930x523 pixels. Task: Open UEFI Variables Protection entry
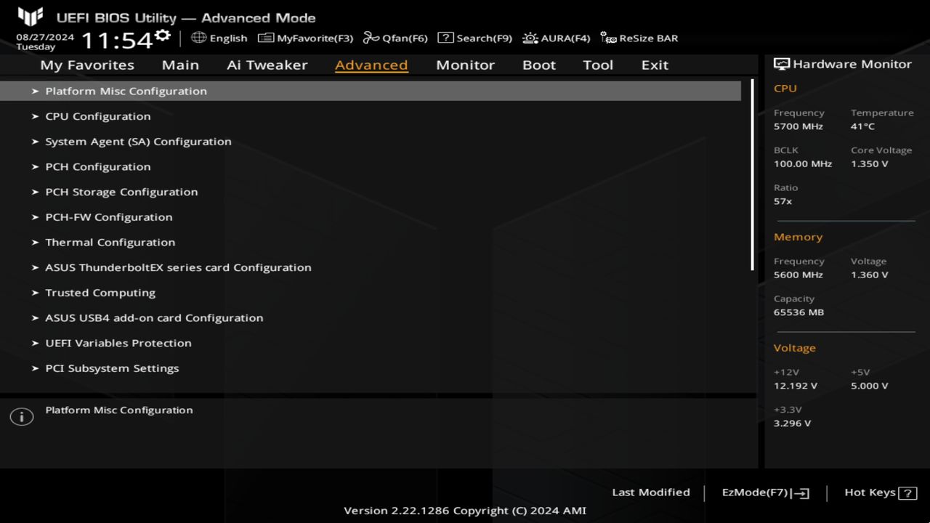(x=118, y=343)
